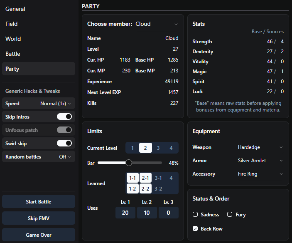Set current limit level to 1
The height and width of the screenshot is (243, 292).
click(133, 148)
